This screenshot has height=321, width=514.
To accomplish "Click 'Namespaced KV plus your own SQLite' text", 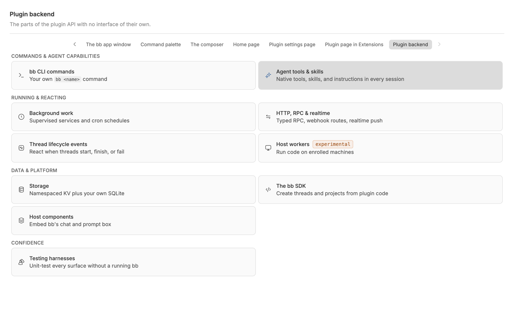I will tap(77, 193).
